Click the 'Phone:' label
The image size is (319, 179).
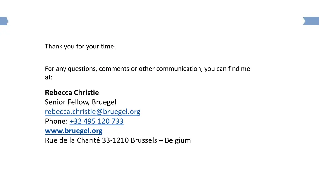click(56, 121)
